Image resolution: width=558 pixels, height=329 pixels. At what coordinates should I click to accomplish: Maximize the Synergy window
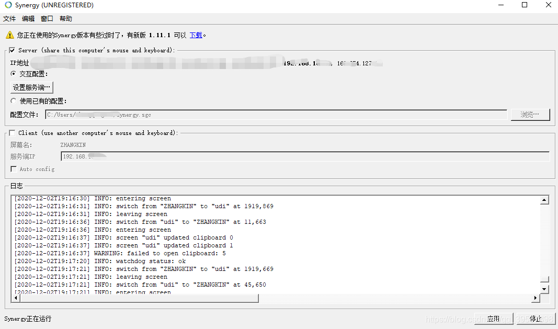[x=525, y=5]
